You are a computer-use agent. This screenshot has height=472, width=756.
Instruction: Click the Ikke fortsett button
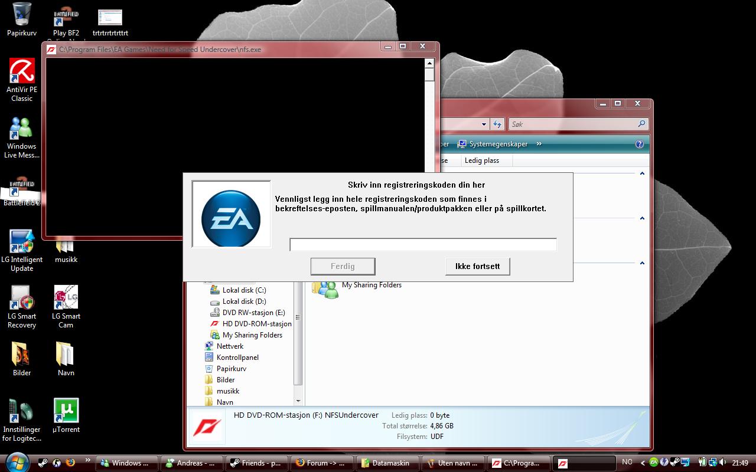[477, 267]
